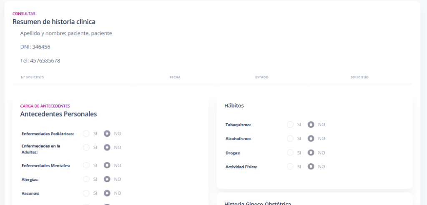
Task: Mark NO for Drogas
Action: point(311,152)
